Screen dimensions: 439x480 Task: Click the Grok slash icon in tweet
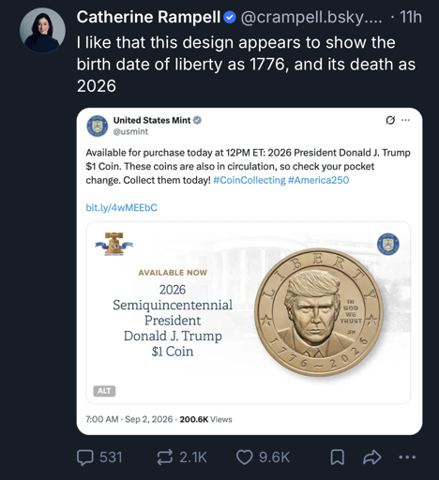[x=390, y=120]
